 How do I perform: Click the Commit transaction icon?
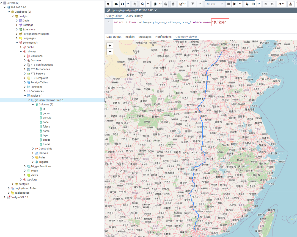pyautogui.click(x=266, y=4)
